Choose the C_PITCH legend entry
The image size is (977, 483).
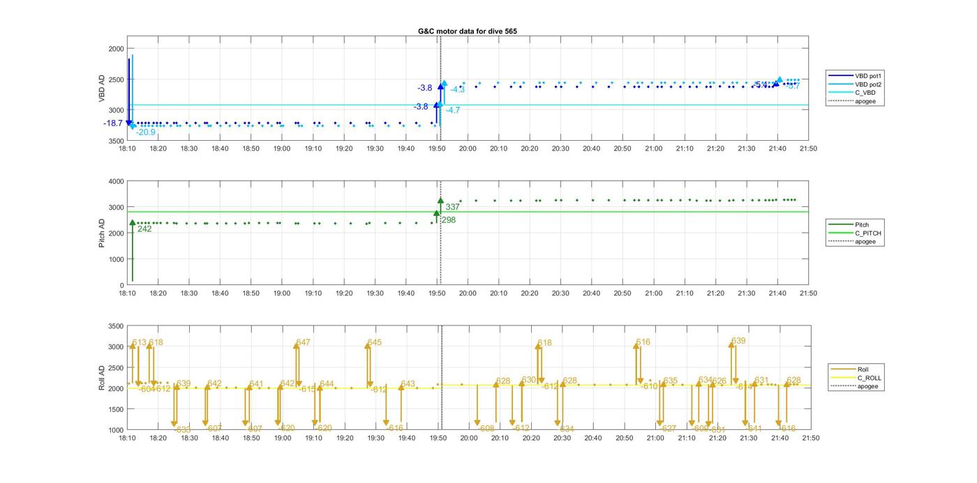(855, 233)
